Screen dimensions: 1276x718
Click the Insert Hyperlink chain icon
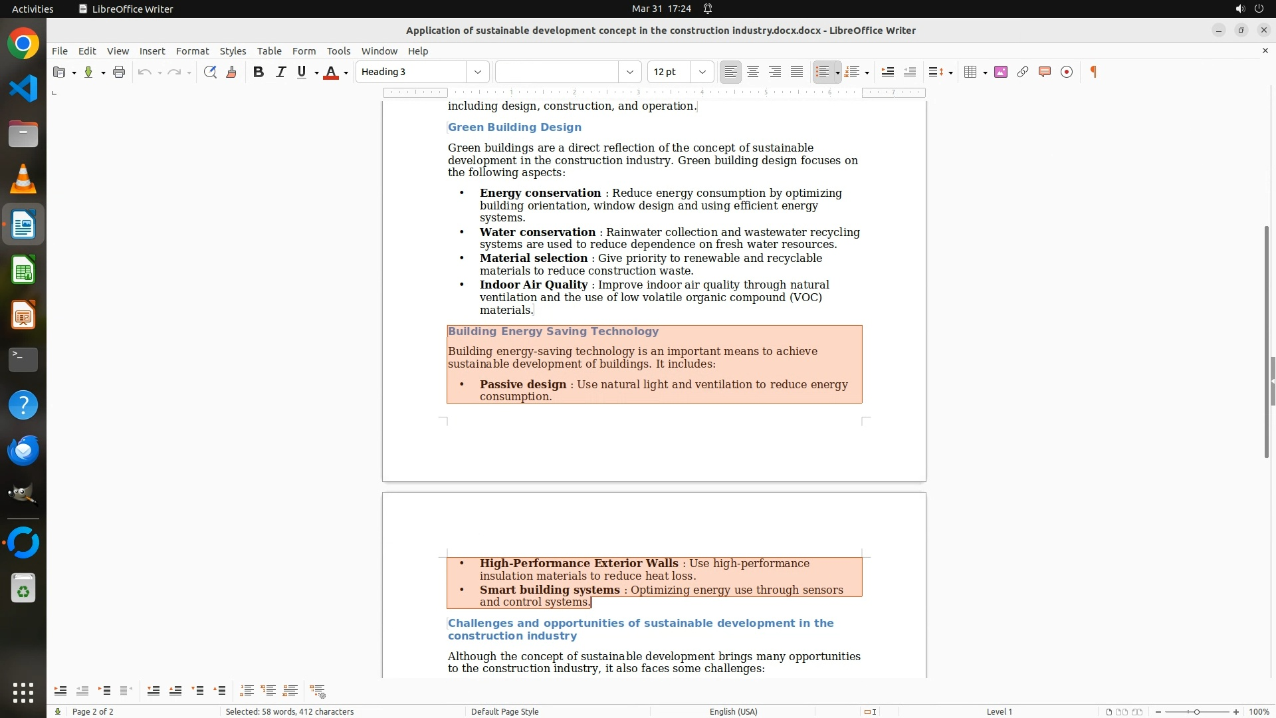[x=1023, y=72]
